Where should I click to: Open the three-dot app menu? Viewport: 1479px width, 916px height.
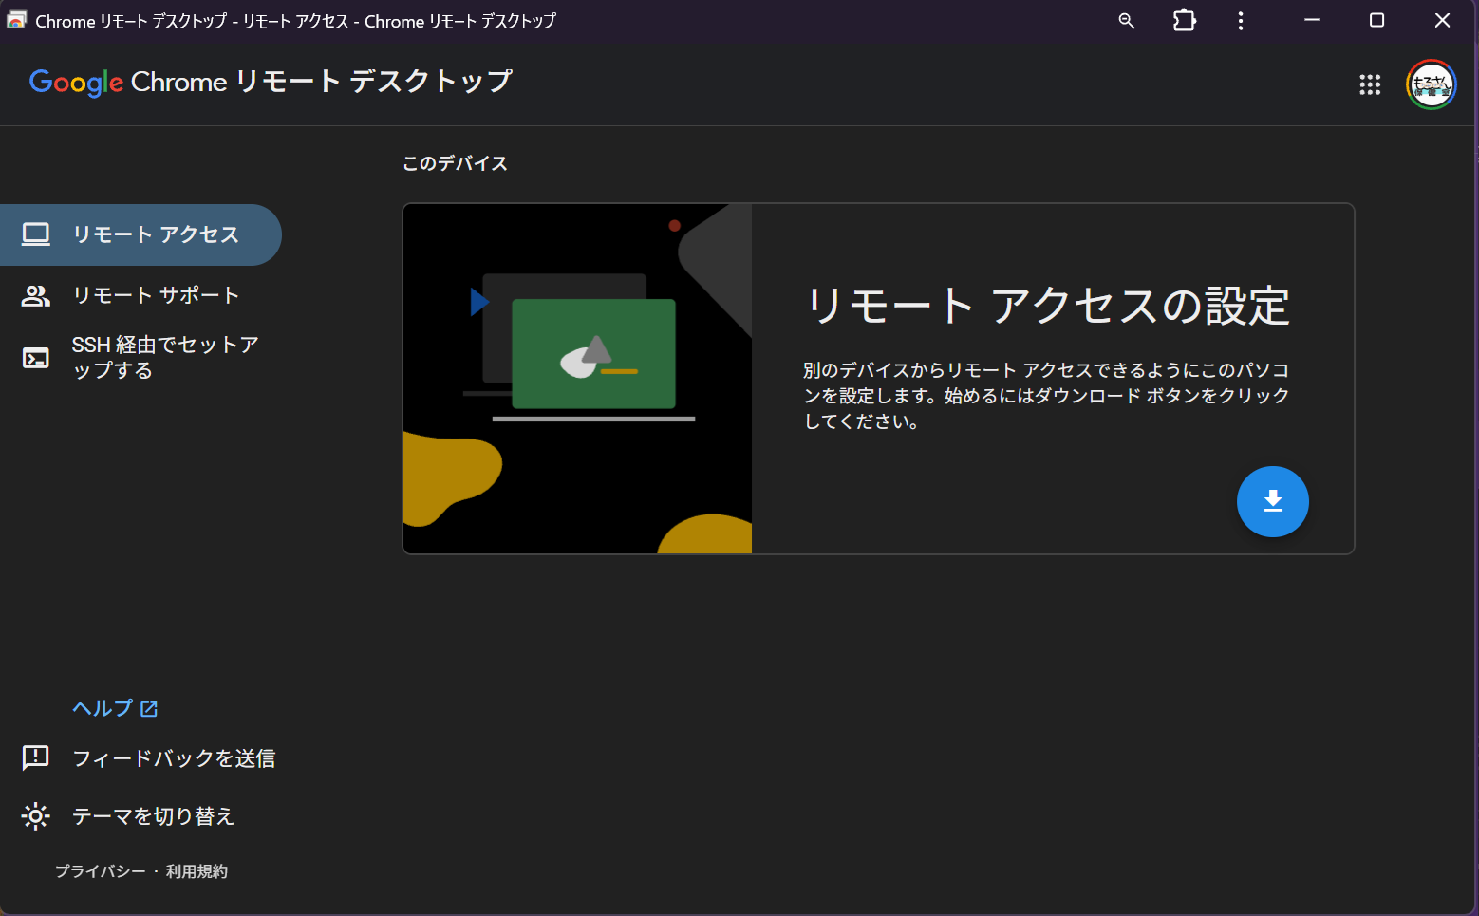1240,21
